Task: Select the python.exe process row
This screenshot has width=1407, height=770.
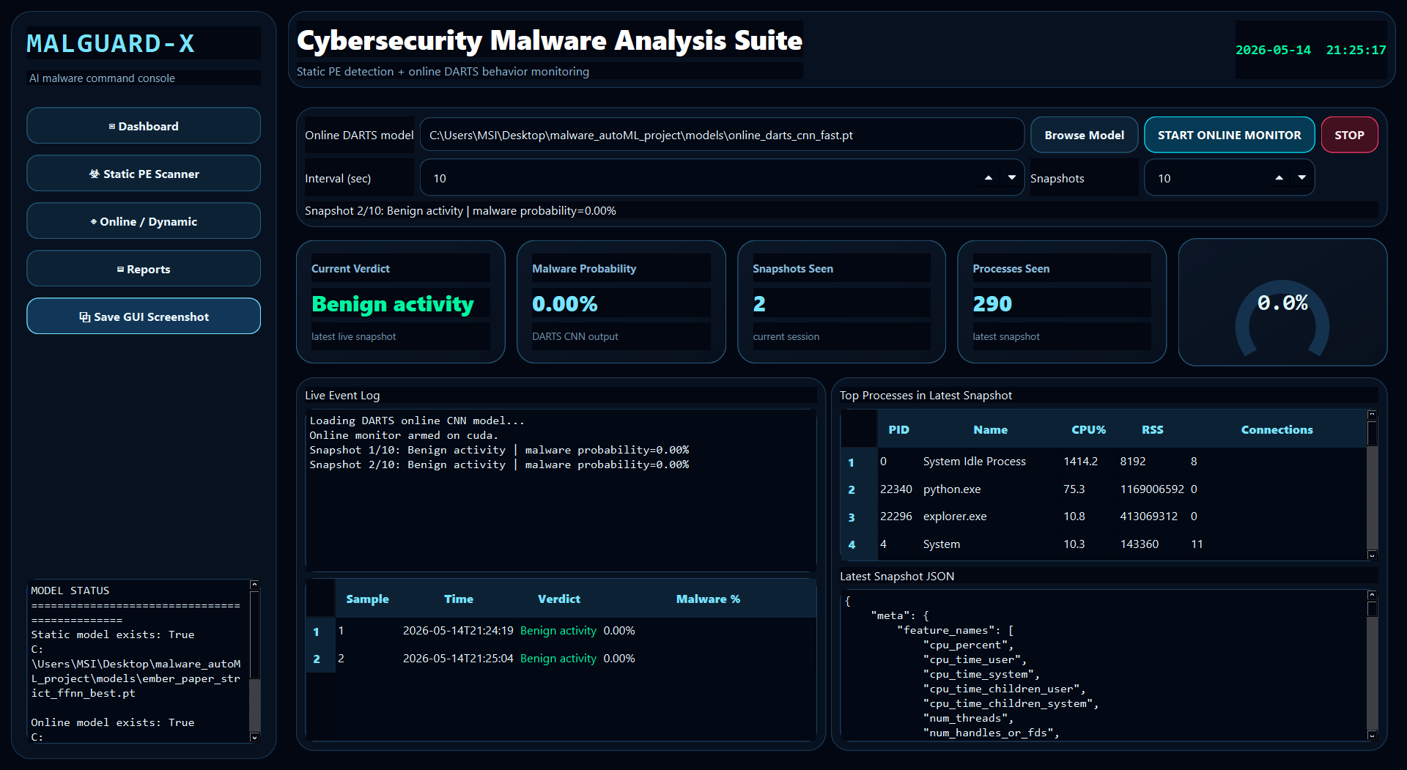Action: click(x=1104, y=489)
